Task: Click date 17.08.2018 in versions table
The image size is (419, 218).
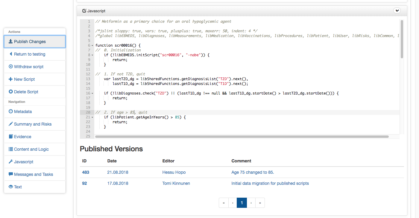Action: pyautogui.click(x=118, y=183)
